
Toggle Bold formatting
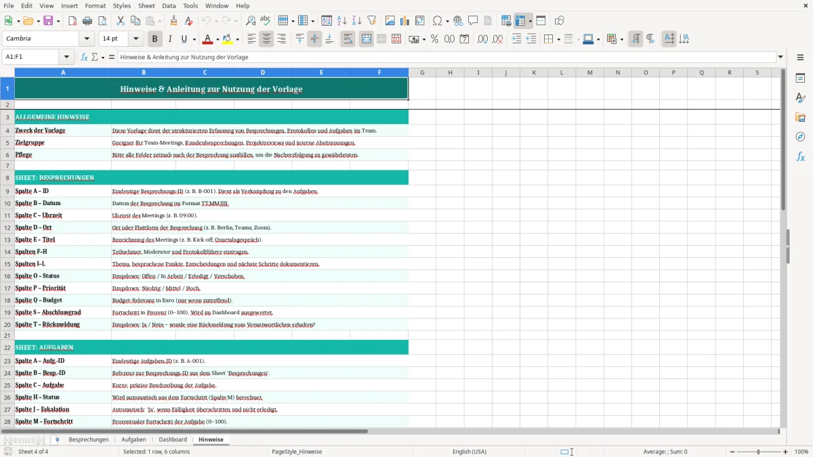point(155,39)
